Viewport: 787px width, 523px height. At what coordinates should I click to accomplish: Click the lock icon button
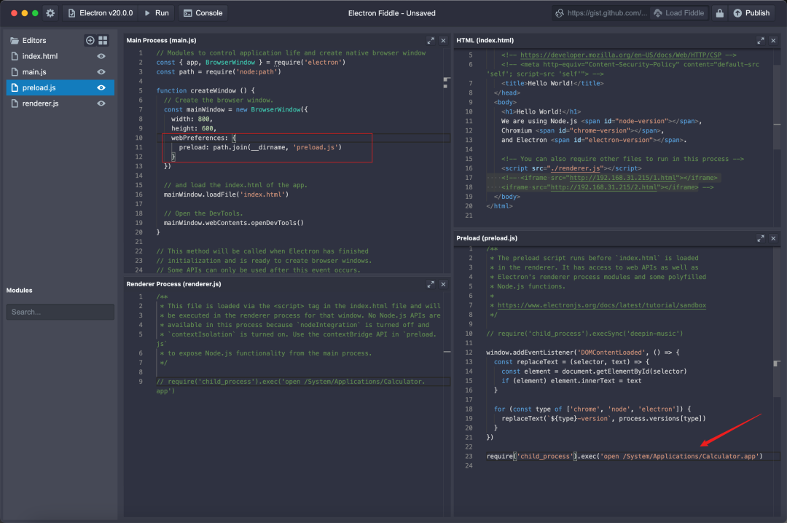click(x=720, y=13)
